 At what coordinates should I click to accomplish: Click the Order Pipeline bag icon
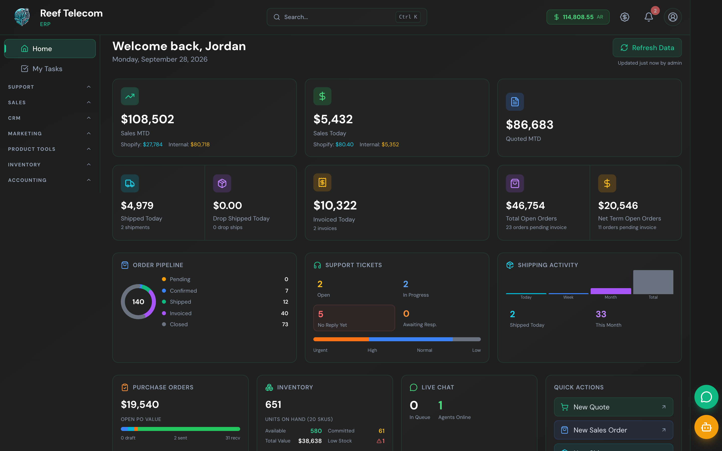pyautogui.click(x=125, y=265)
